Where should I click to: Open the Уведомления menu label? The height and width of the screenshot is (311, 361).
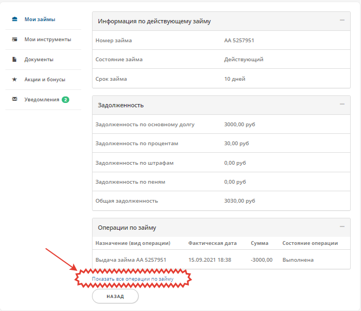pos(42,100)
